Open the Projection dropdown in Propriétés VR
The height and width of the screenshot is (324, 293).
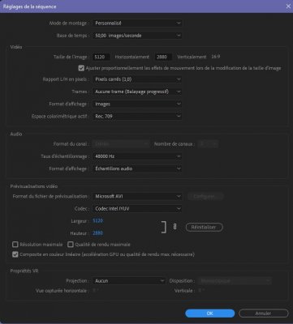[129, 281]
